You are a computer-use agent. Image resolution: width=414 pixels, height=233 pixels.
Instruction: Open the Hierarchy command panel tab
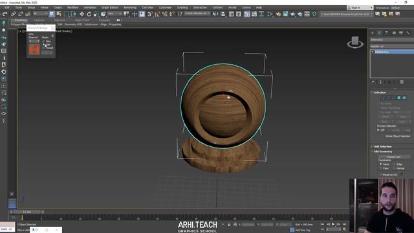[x=387, y=33]
